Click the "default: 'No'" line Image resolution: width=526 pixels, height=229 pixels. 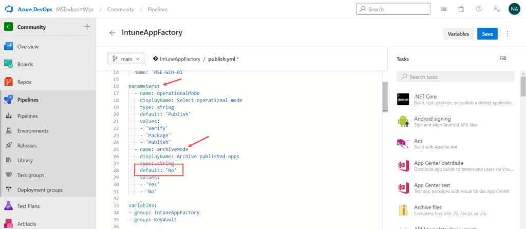158,171
